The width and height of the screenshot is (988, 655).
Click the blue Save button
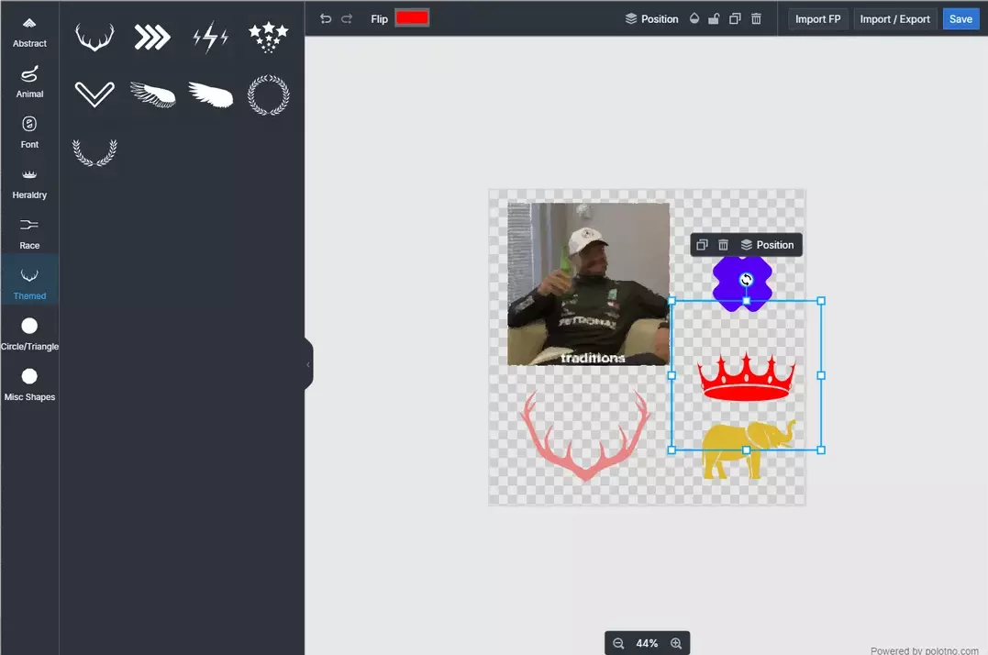[960, 19]
